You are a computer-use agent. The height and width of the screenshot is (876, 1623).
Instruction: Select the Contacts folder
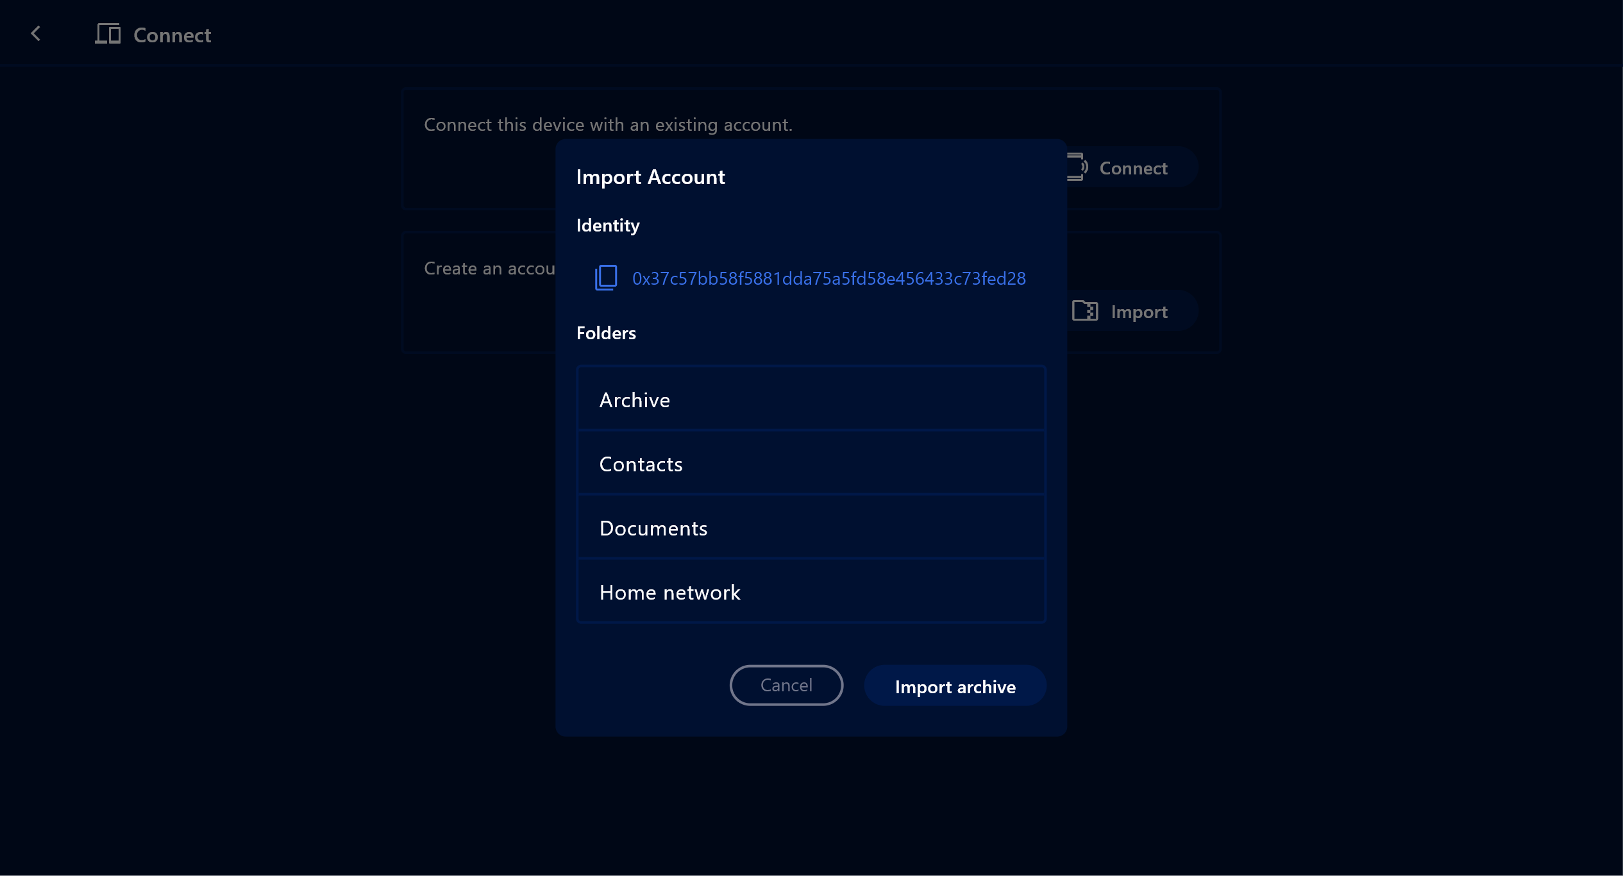811,464
